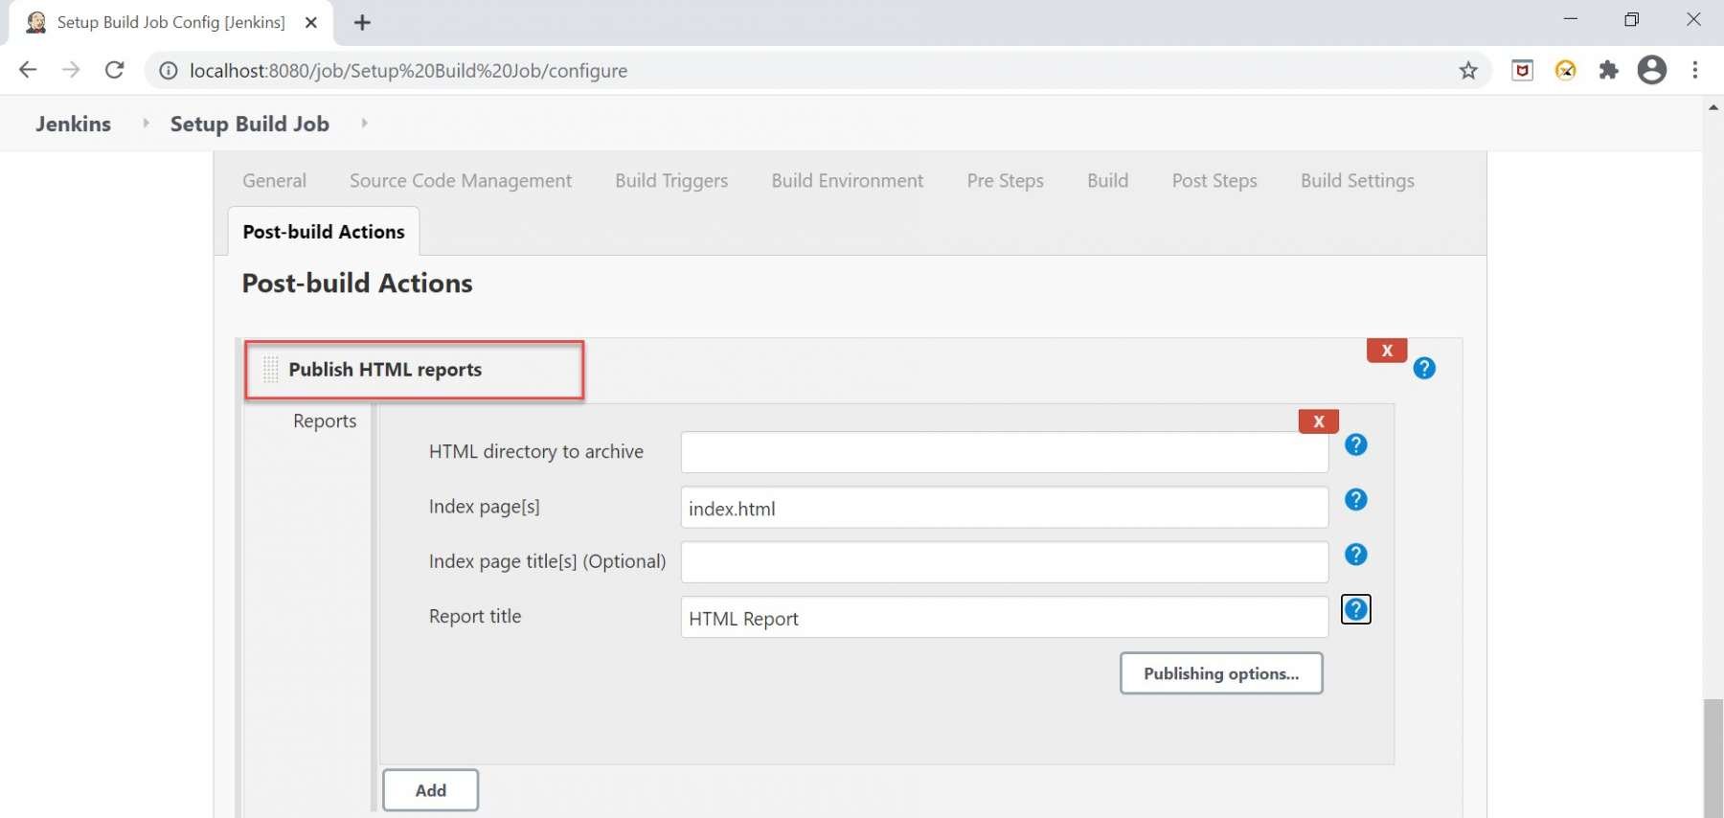This screenshot has height=818, width=1724.
Task: Expand breadcrumb arrow after Setup Build Job
Action: 364,124
